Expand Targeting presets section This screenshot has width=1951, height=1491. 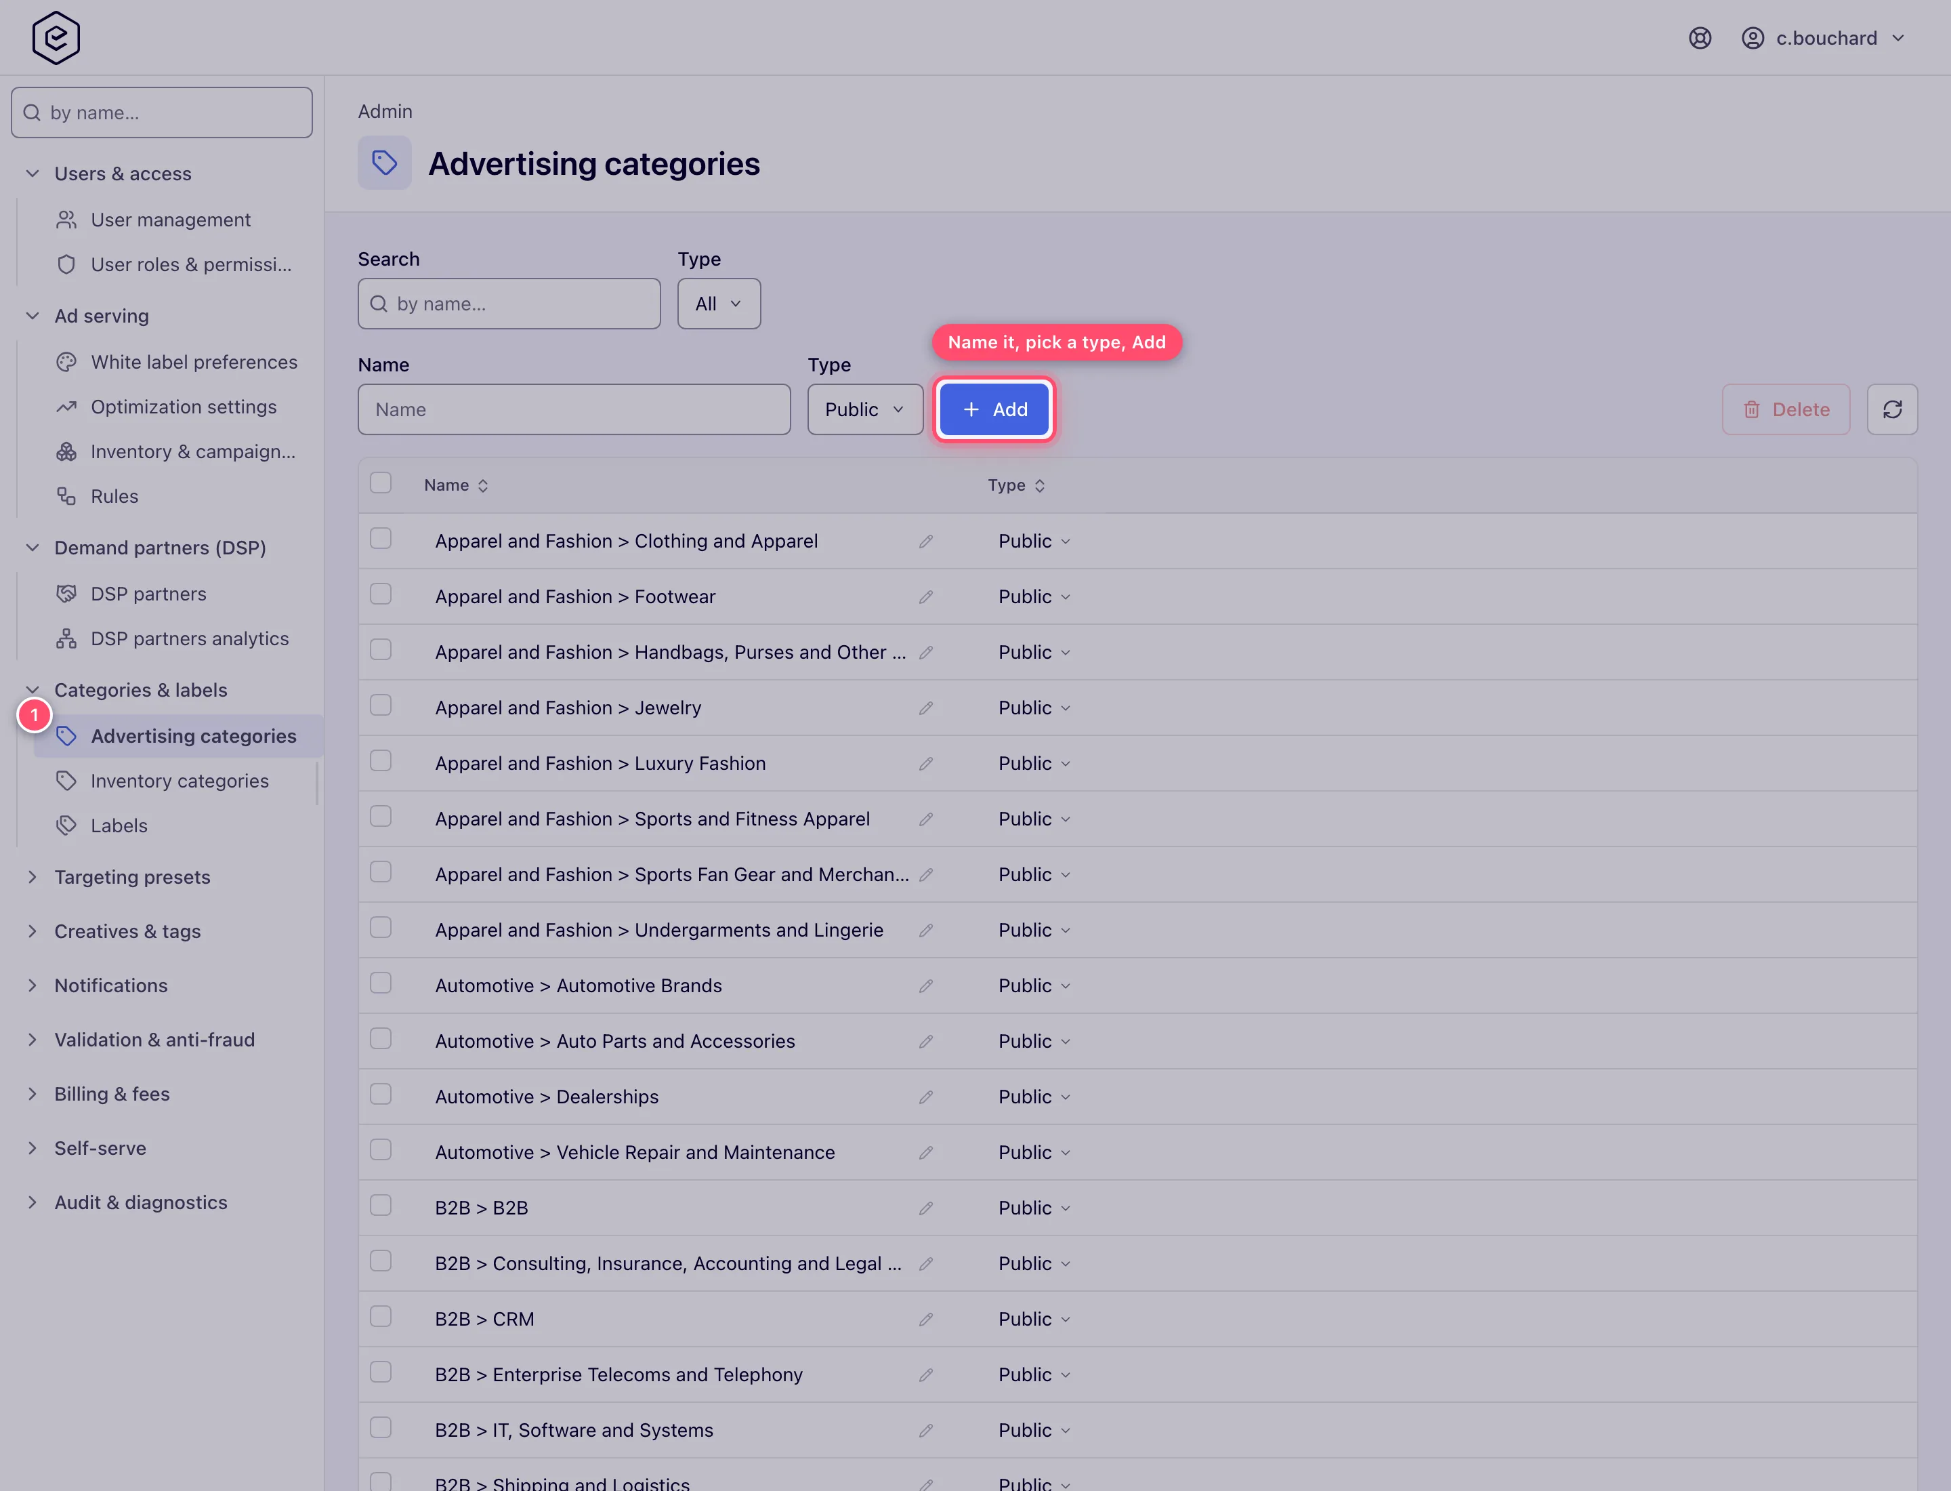132,878
